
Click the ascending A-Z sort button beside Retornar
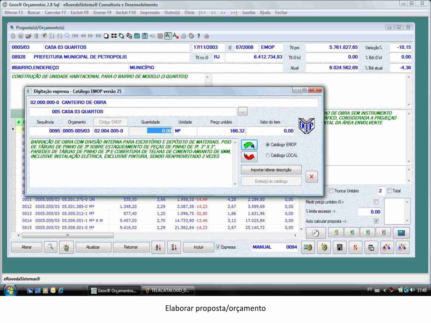point(158,247)
